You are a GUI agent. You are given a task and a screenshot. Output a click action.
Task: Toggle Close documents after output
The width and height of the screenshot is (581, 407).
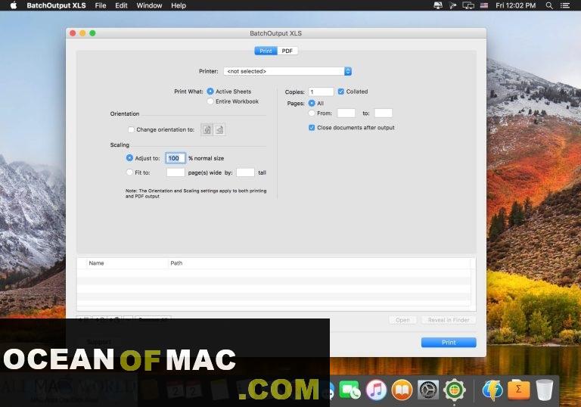[312, 128]
